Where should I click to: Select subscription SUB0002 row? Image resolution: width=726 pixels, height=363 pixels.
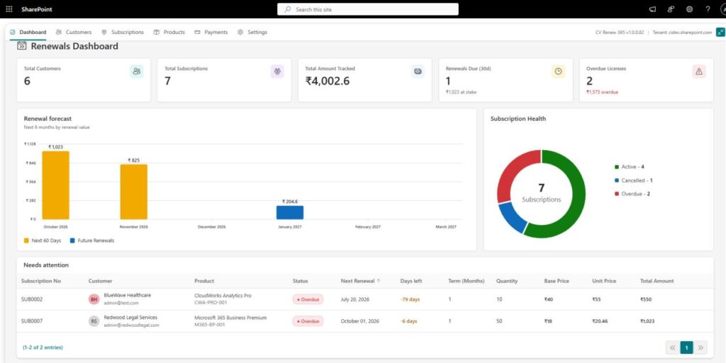click(365, 299)
